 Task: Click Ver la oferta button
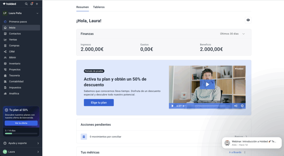point(21,123)
